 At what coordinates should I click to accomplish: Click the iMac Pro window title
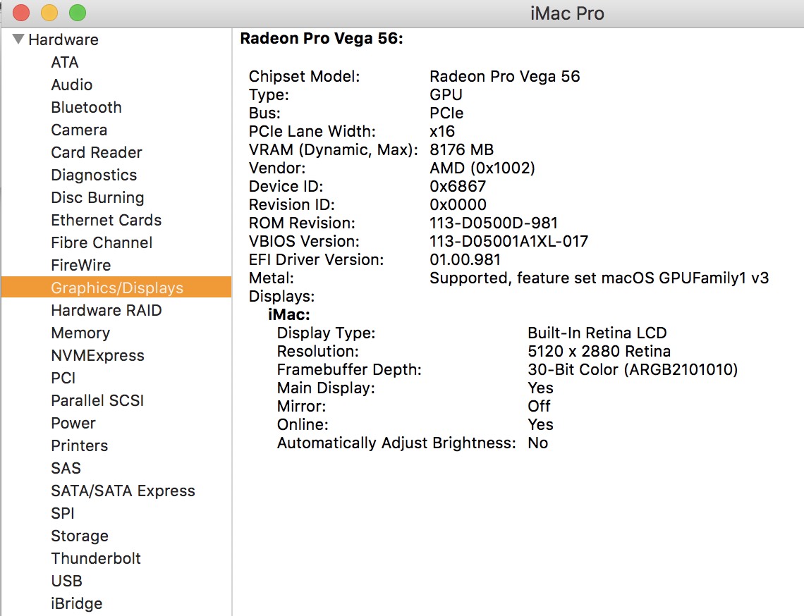[x=567, y=13]
